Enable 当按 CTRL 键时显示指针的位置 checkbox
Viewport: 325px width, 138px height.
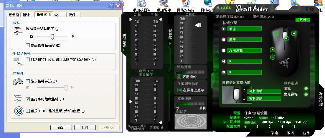click(x=28, y=111)
